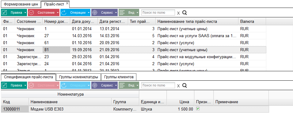Expand the top Операции dropdown arrow
This screenshot has width=293, height=116.
[89, 12]
